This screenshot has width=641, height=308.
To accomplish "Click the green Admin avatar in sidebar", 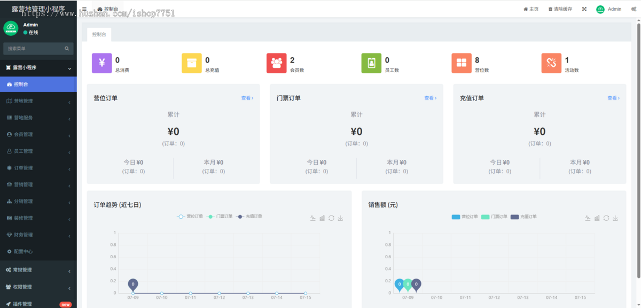I will pyautogui.click(x=11, y=28).
